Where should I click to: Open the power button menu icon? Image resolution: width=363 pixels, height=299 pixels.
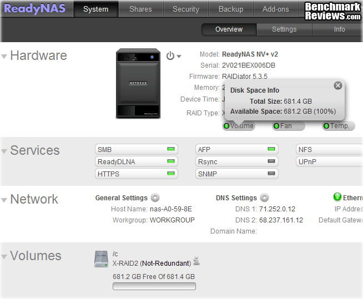coord(170,56)
